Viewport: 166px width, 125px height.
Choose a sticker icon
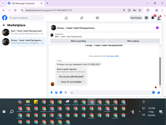(x=61, y=92)
